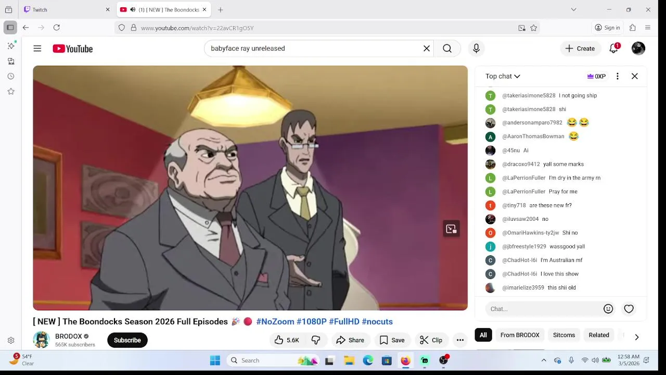Open the #nocuts hashtag link

[x=377, y=322]
